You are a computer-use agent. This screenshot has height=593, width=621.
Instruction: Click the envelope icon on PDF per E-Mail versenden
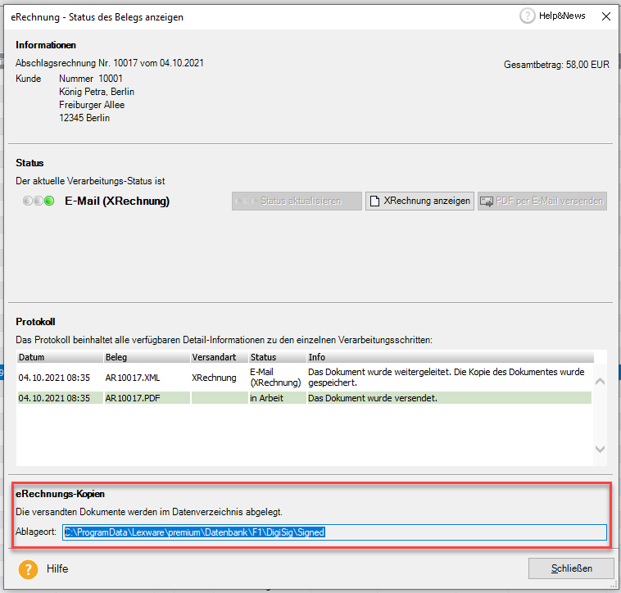[x=487, y=201]
